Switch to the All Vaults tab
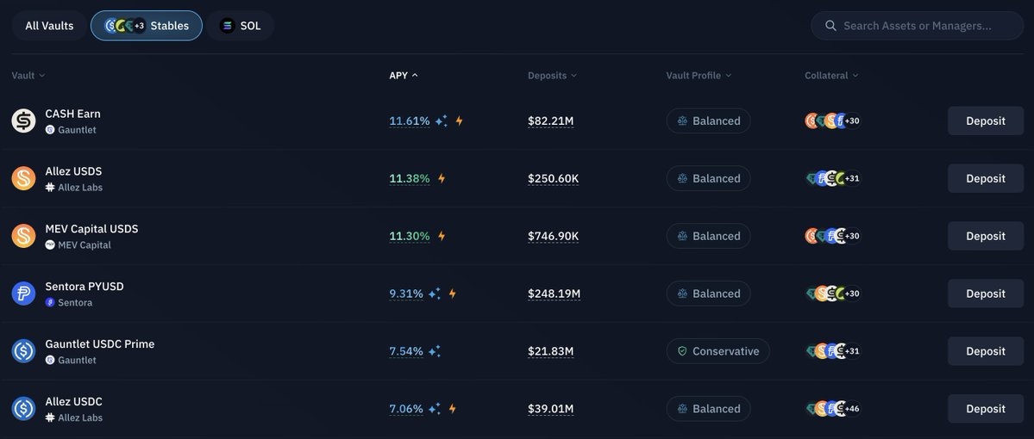The height and width of the screenshot is (439, 1034). point(49,26)
